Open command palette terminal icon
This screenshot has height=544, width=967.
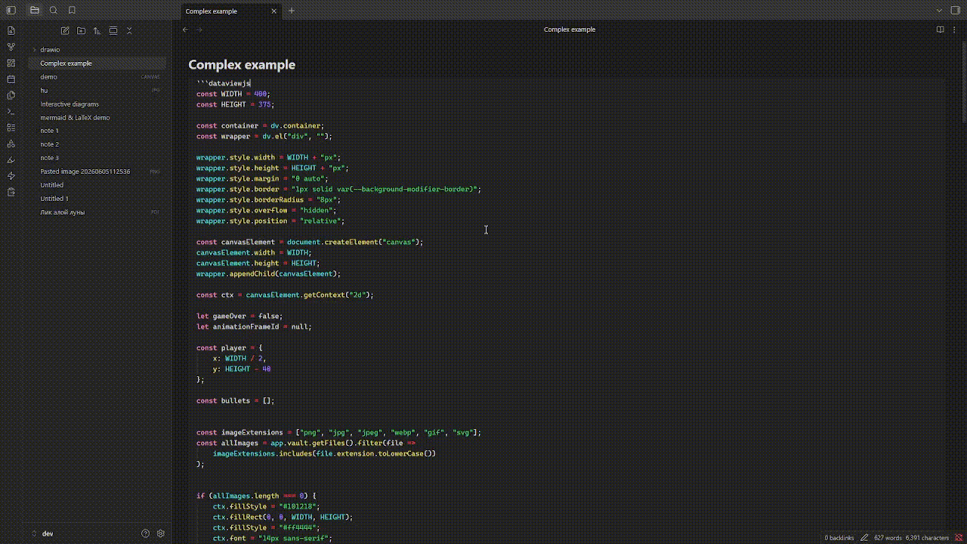point(11,112)
